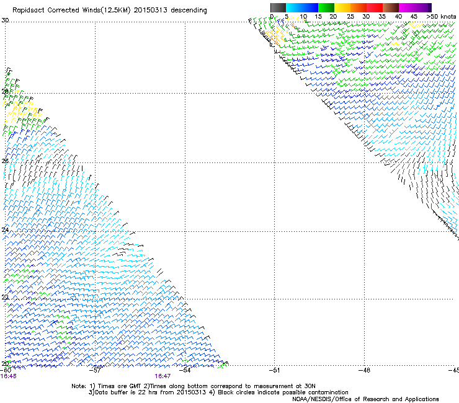This screenshot has width=459, height=403.
Task: Click the latitude label '24'
Action: click(5, 230)
